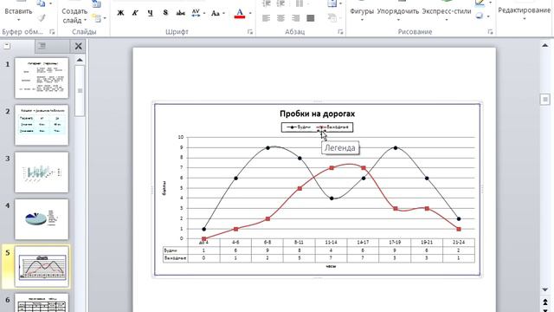Click the thumbnail pane scroll up arrow
554x312 pixels.
click(80, 60)
